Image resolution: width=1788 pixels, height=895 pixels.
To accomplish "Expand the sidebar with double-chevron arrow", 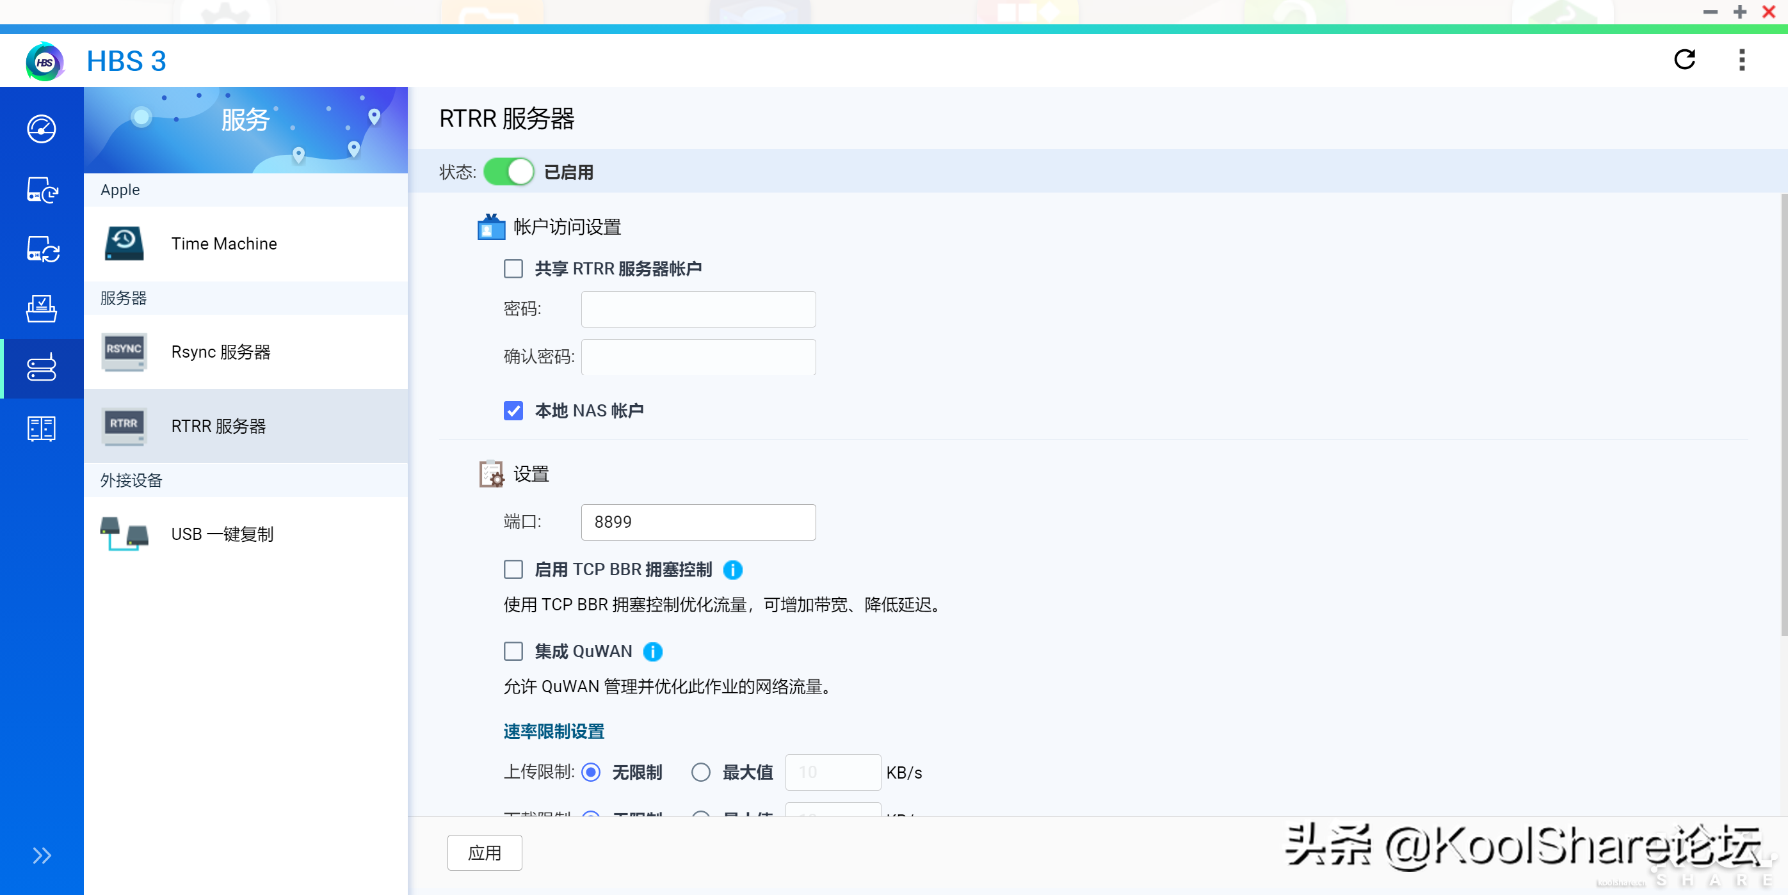I will pos(42,855).
